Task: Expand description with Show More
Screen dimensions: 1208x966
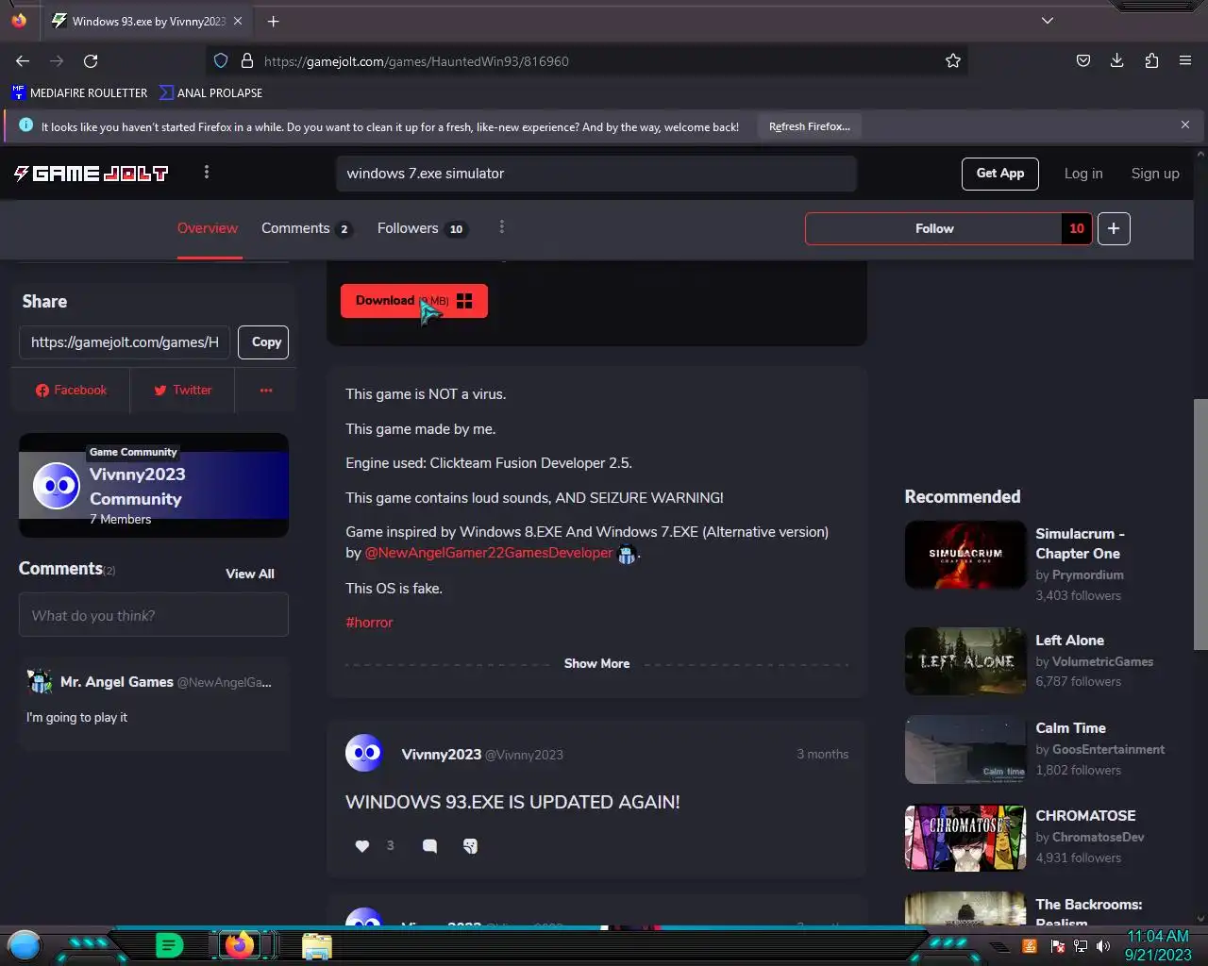Action: (x=596, y=663)
